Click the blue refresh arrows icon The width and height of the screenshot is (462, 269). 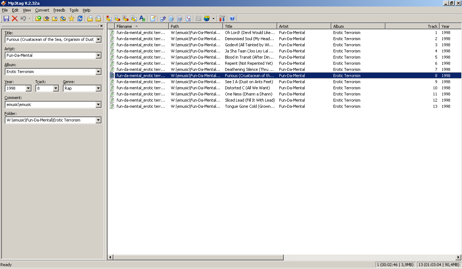[x=80, y=18]
